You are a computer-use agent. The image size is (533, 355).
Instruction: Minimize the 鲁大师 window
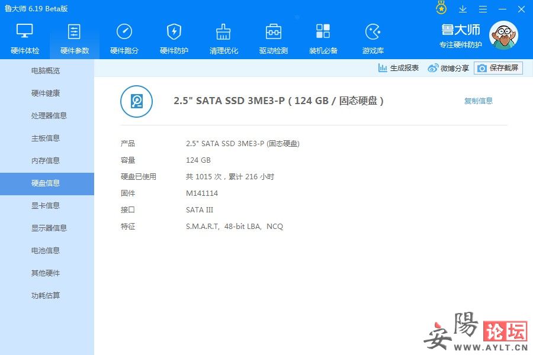pos(502,9)
